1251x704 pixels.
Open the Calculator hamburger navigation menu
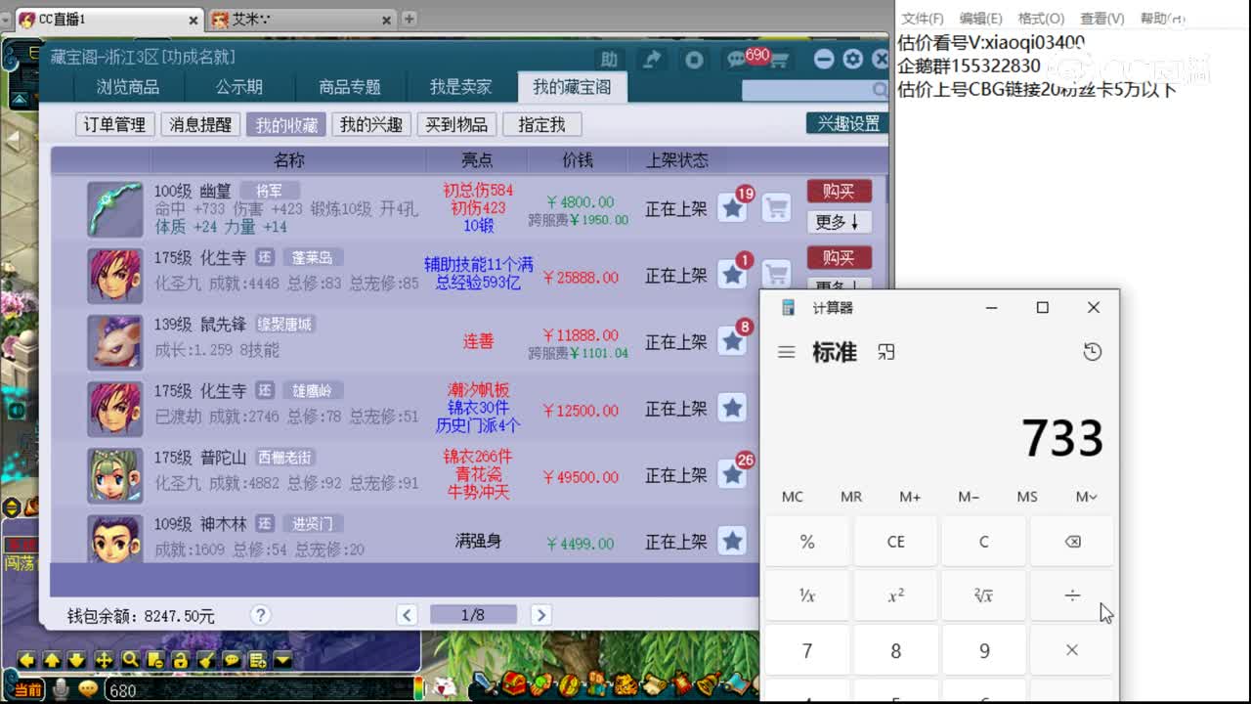[786, 352]
